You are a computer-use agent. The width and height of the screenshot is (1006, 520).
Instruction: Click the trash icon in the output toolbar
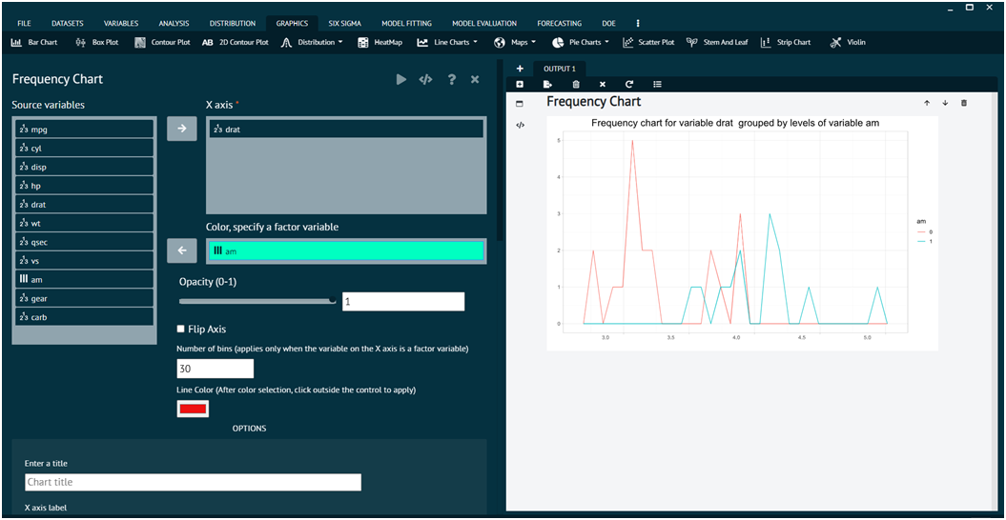tap(576, 84)
